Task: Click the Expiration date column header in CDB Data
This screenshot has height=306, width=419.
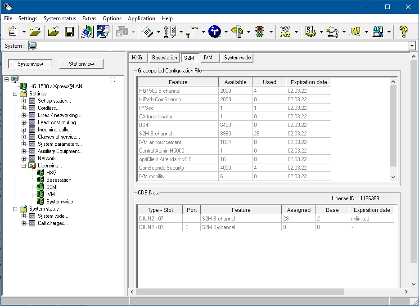Action: point(371,210)
